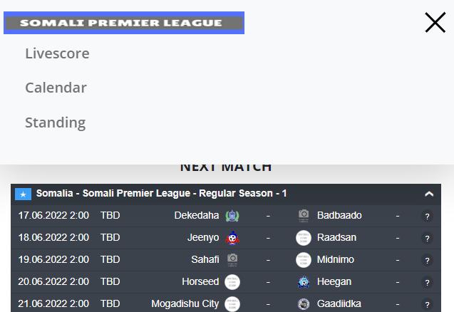Viewport: 454px width, 312px height.
Task: Open question mark for Horseed vs Heegan match
Action: [427, 282]
